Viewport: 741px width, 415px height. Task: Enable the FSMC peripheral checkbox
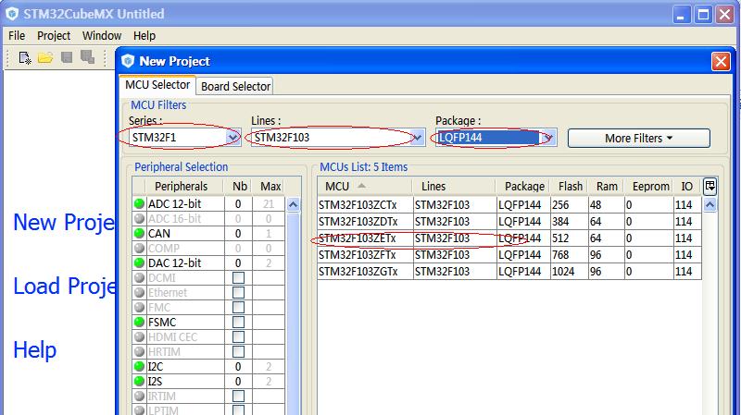tap(238, 323)
